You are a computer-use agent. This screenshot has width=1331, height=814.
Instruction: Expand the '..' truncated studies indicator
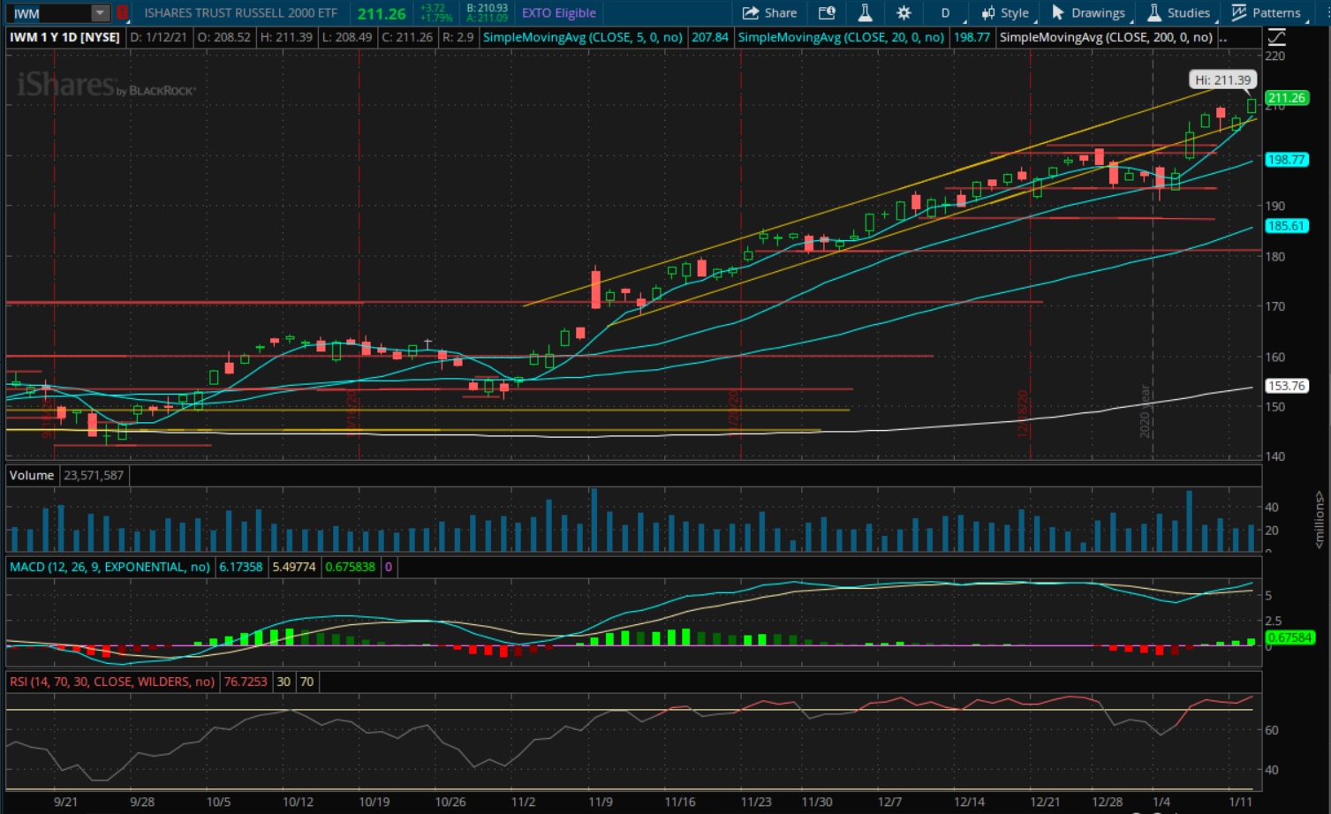point(1223,37)
